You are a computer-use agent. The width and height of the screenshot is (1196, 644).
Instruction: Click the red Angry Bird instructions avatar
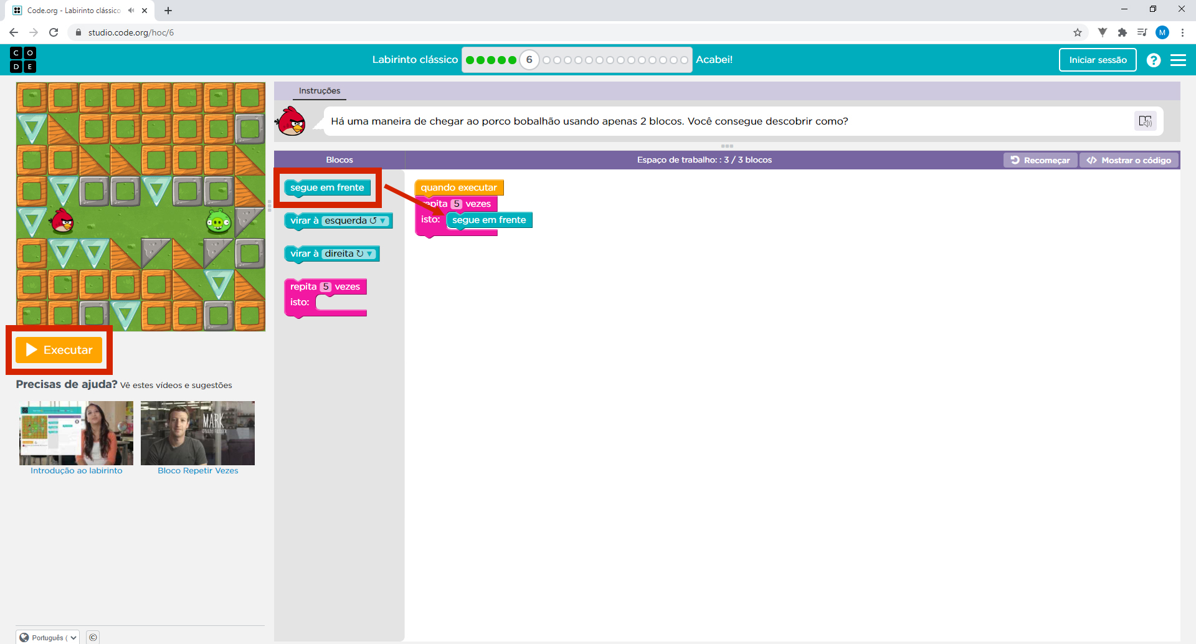[x=291, y=121]
